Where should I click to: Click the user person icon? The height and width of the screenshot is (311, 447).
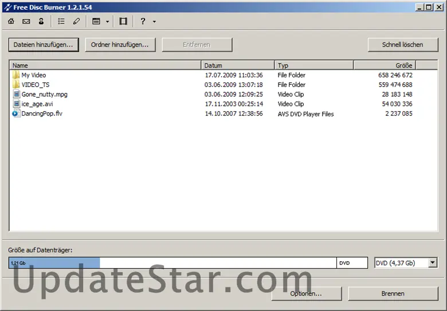coord(41,21)
